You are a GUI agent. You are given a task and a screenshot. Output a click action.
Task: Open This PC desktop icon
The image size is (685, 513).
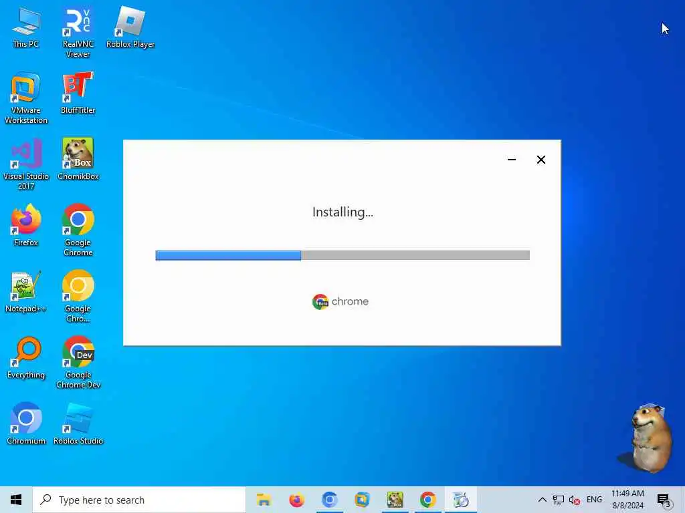(x=26, y=27)
